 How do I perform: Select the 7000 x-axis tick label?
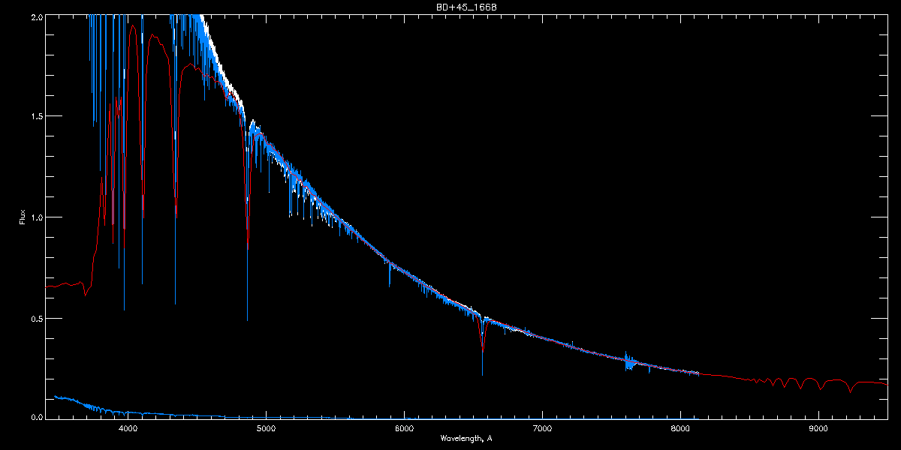(x=542, y=429)
